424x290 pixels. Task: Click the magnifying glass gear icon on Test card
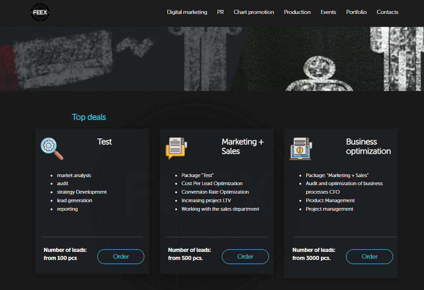point(52,148)
